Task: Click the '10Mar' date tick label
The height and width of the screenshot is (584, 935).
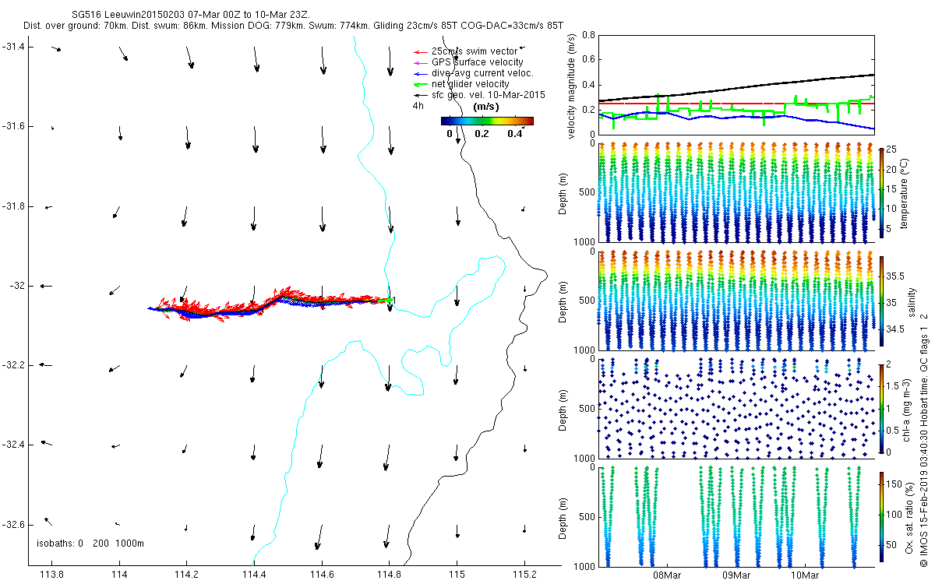Action: point(805,576)
